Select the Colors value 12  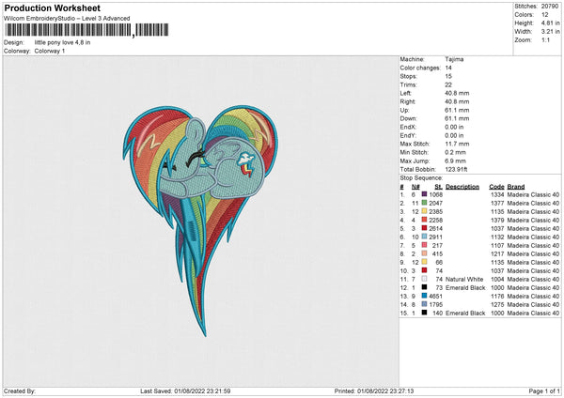pos(545,15)
